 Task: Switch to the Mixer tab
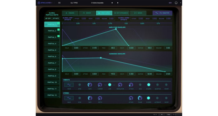click(87, 13)
